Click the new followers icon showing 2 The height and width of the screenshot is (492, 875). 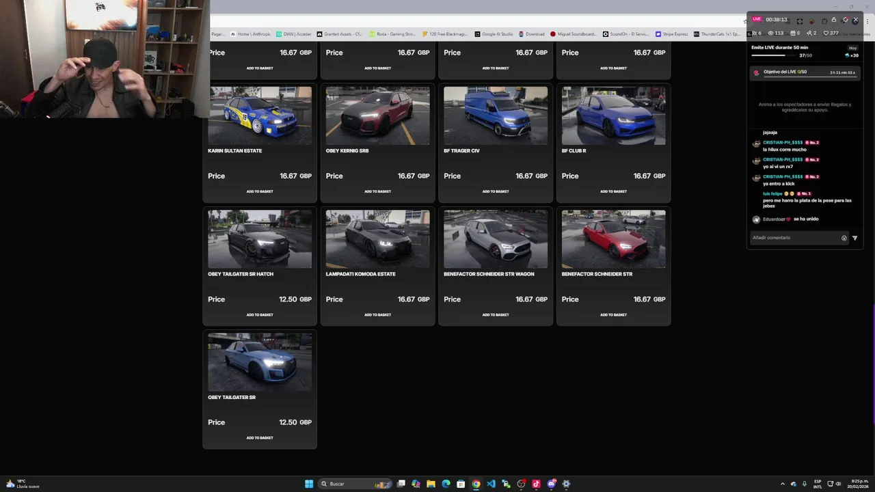point(809,33)
